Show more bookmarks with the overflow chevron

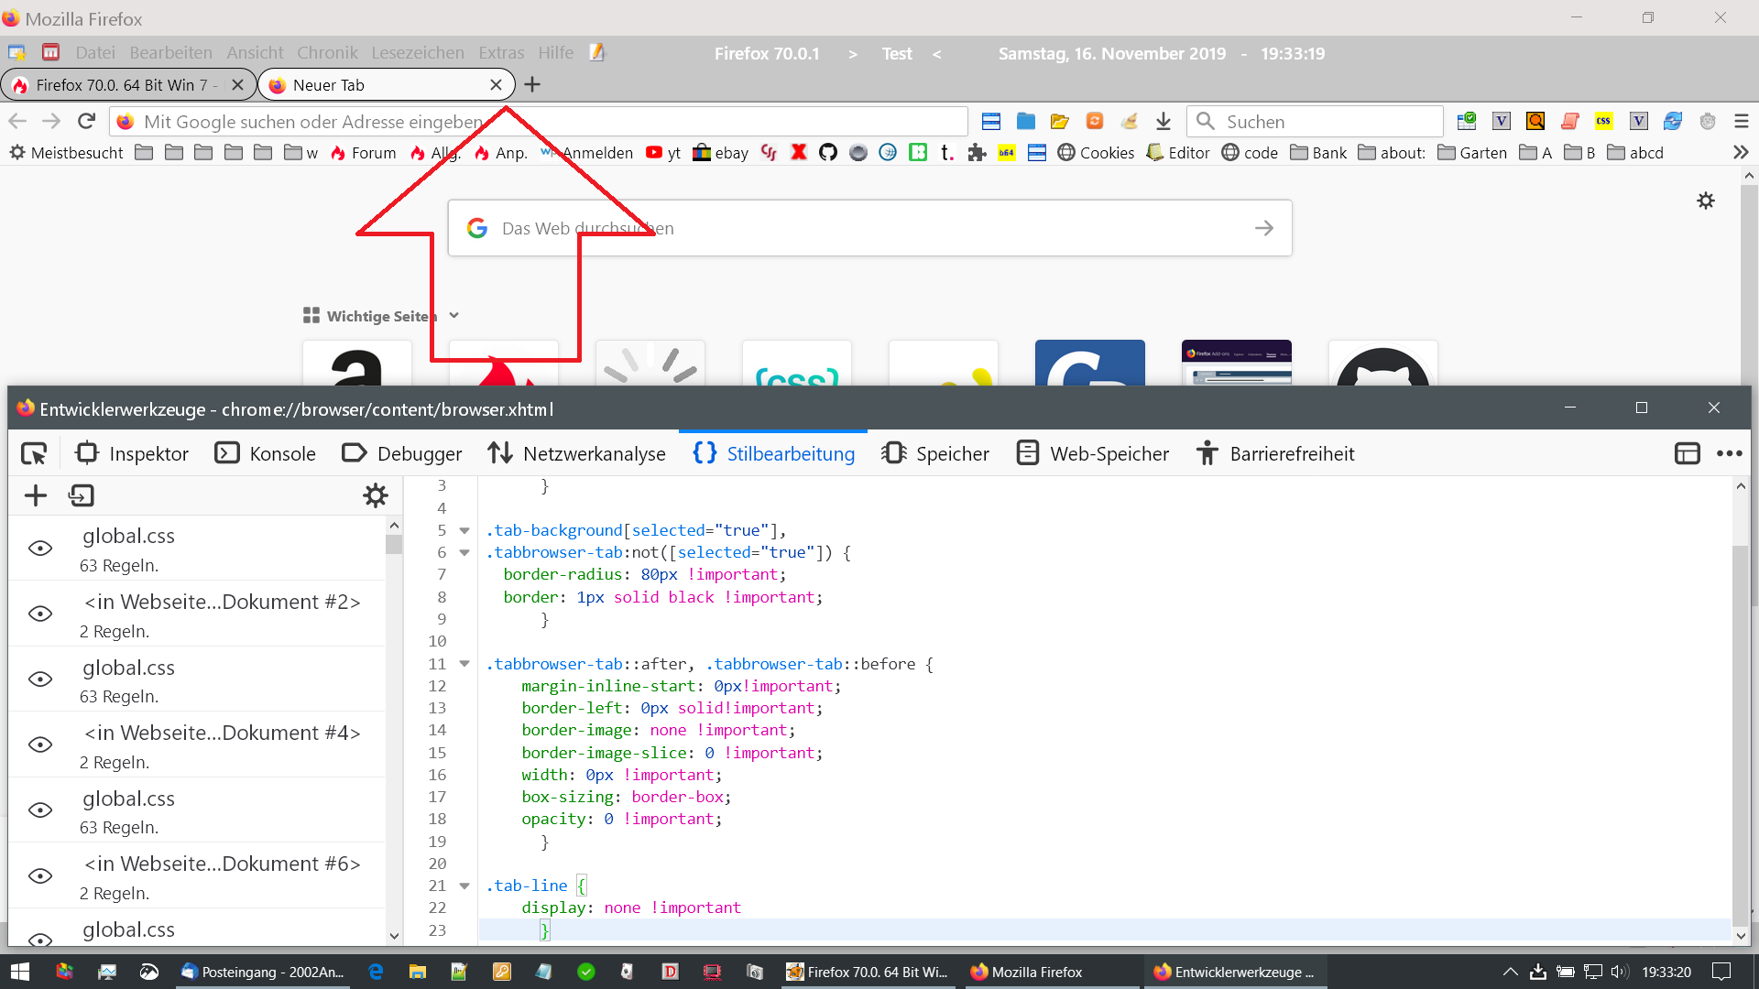[x=1741, y=152]
